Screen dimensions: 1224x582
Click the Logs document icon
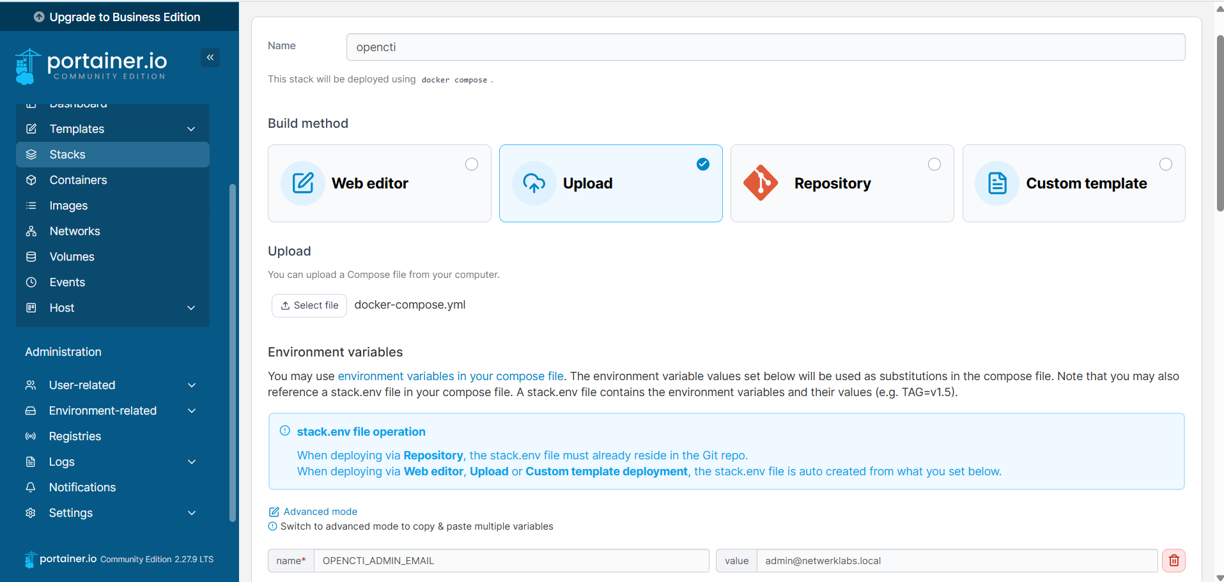tap(30, 462)
